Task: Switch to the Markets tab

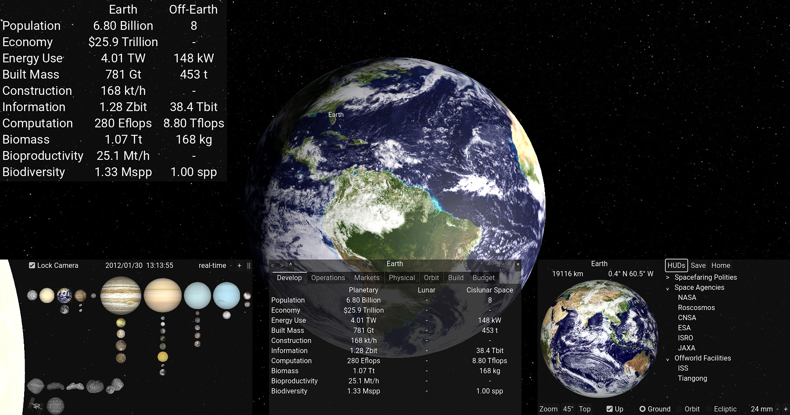Action: tap(366, 278)
